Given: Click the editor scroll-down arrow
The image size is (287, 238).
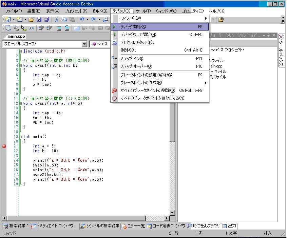Looking at the screenshot, I should pyautogui.click(x=172, y=213).
